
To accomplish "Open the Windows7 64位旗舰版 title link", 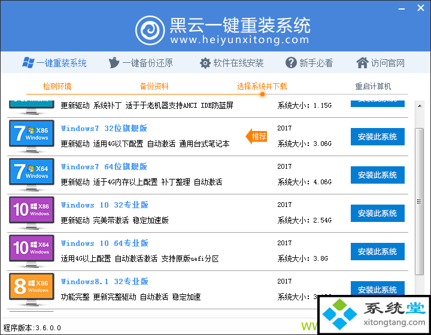I will (x=104, y=167).
